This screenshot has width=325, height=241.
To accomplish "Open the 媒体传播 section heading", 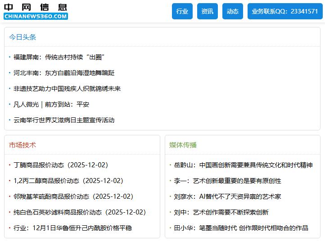I will 183,145.
